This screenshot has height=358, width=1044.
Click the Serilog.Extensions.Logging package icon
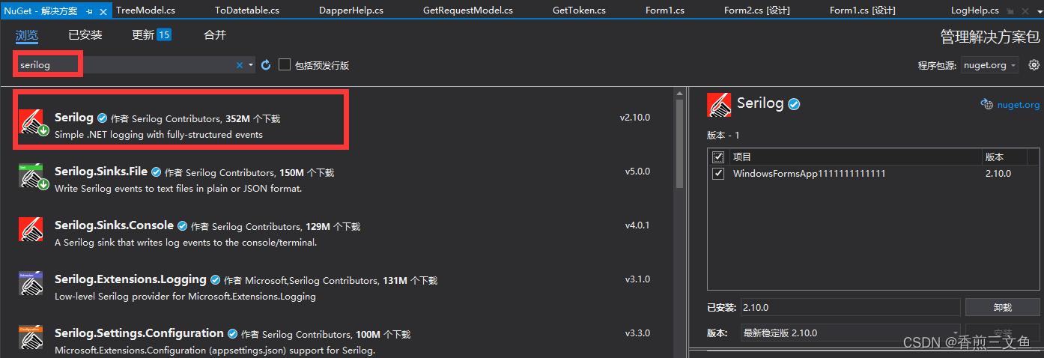coord(31,284)
